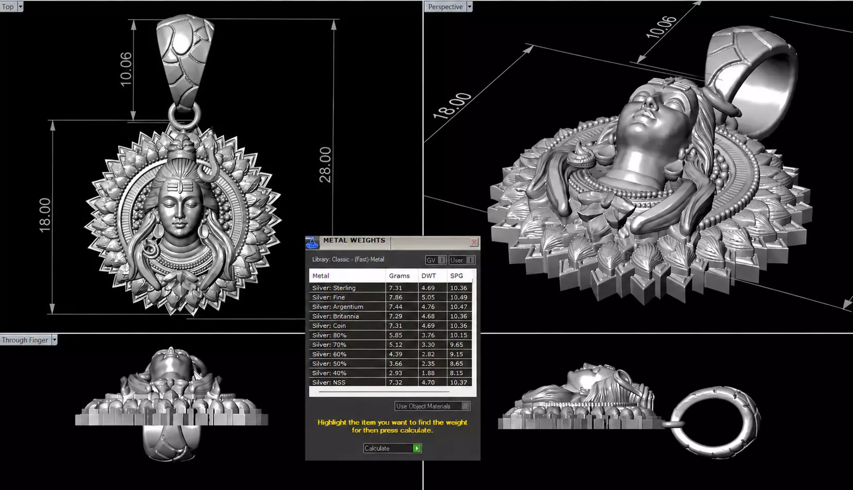Select the Silver: 50% row
Image resolution: width=853 pixels, height=490 pixels.
click(x=391, y=363)
